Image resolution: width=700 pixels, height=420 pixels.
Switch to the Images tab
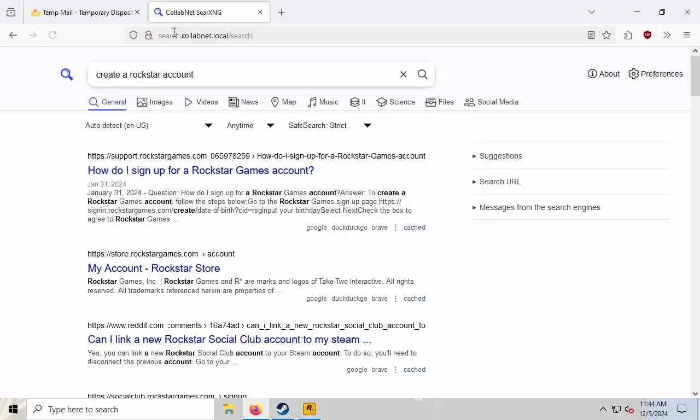click(x=155, y=102)
